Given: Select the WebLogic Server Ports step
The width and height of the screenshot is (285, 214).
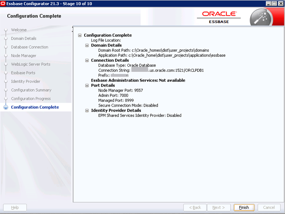Looking at the screenshot, I should (31, 64).
